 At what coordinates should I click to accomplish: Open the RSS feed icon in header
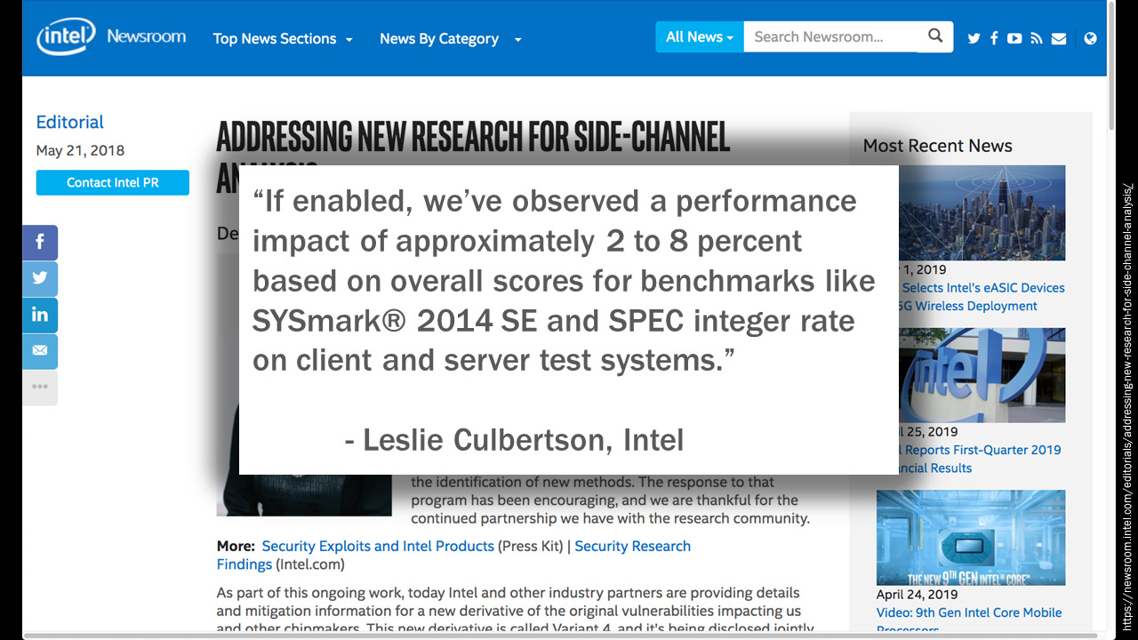point(1037,38)
